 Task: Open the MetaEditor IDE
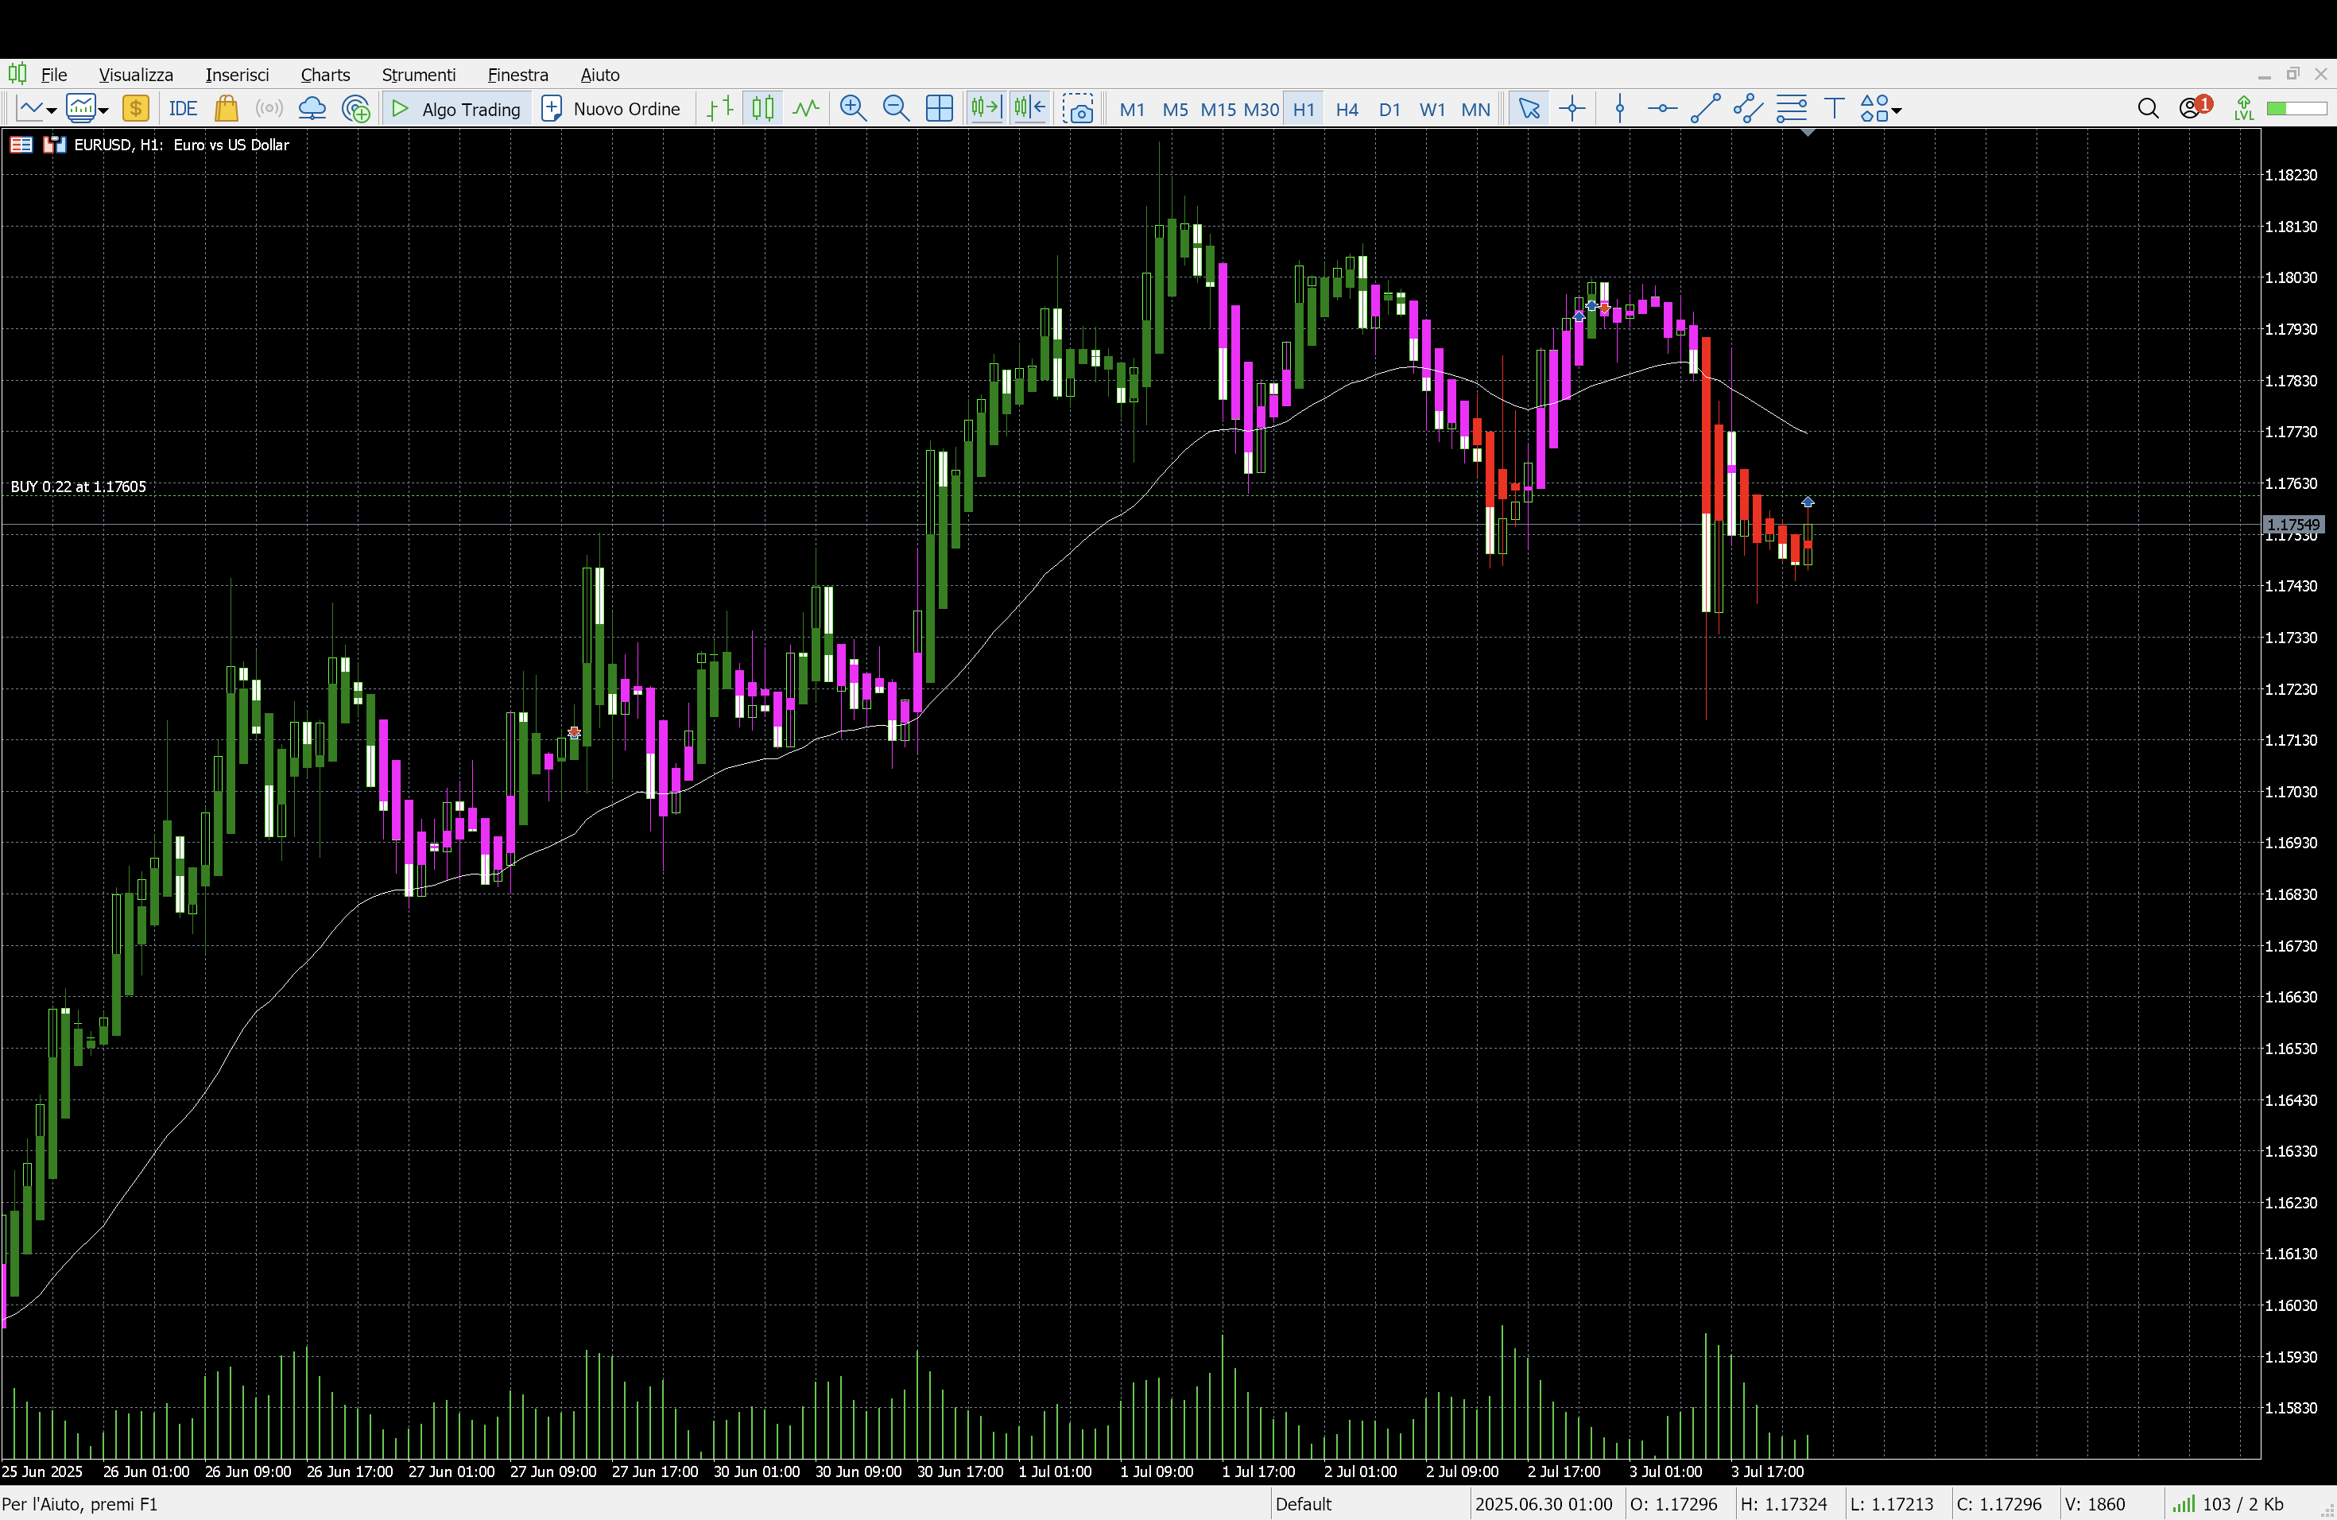[x=183, y=109]
